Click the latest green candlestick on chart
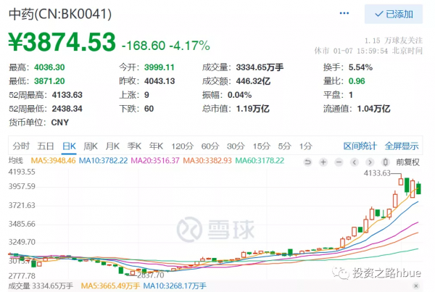 418,188
